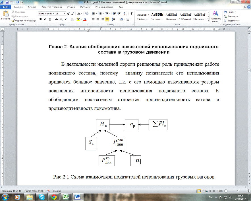
Task: Click the volume speaker icon in system tray
Action: [x=230, y=197]
